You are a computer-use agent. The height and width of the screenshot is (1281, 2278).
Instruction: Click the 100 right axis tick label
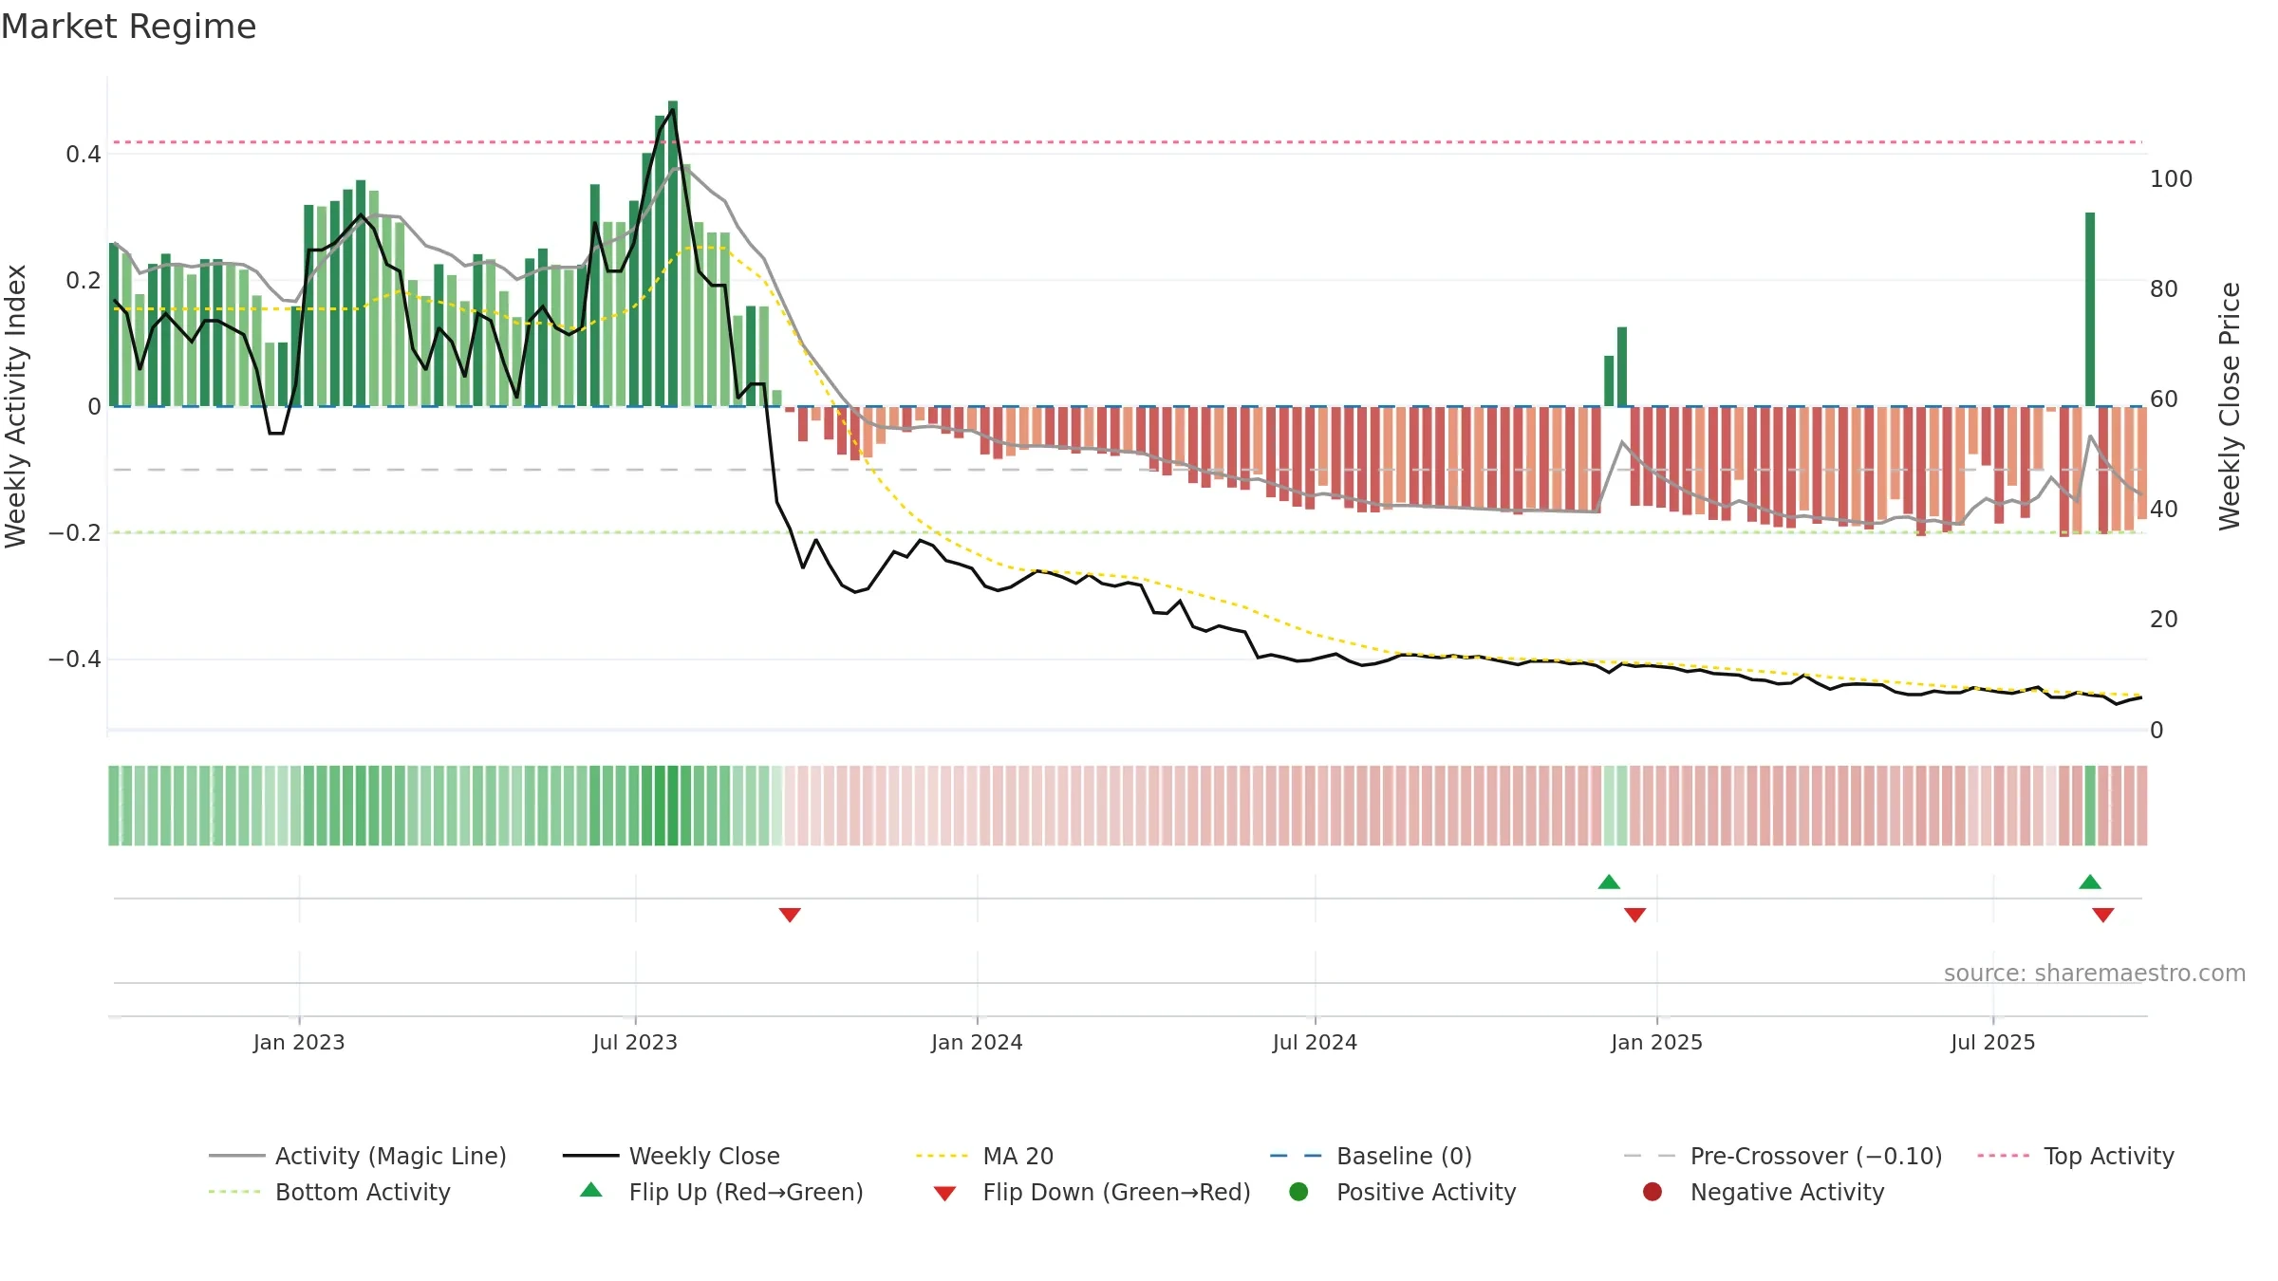click(2171, 178)
